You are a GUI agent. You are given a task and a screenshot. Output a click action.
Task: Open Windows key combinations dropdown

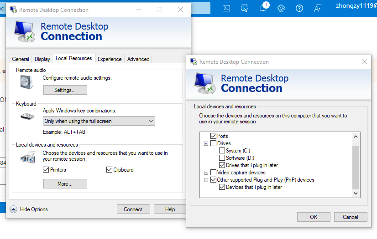[x=99, y=121]
